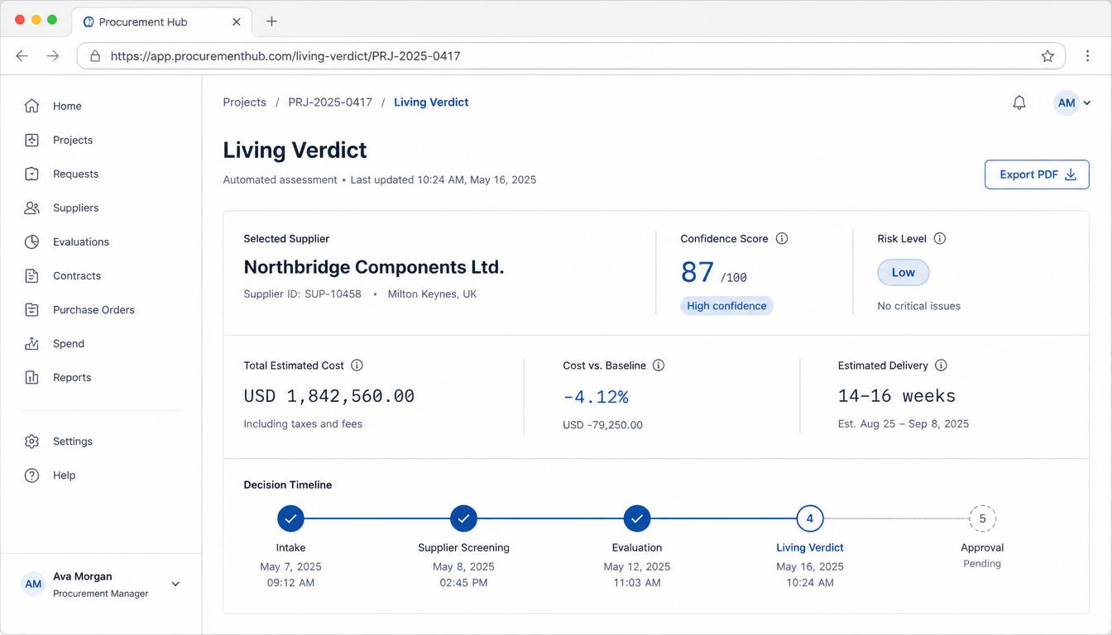
Task: Click the Help question mark icon
Action: (x=31, y=475)
